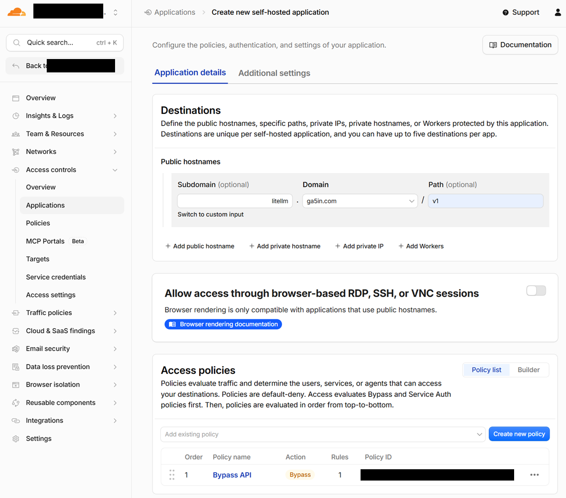This screenshot has height=498, width=566.
Task: Click the Networks sidebar icon
Action: 15,152
